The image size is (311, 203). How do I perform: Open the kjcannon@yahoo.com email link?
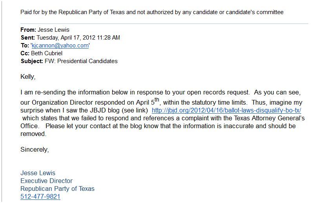tap(60, 45)
